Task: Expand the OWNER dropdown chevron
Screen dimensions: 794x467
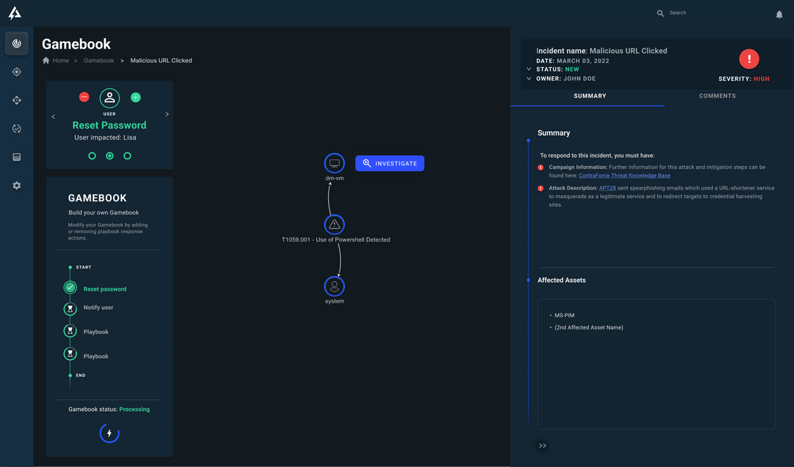Action: coord(529,79)
